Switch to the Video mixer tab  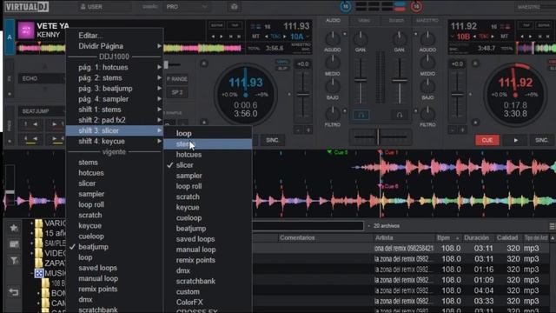[364, 21]
